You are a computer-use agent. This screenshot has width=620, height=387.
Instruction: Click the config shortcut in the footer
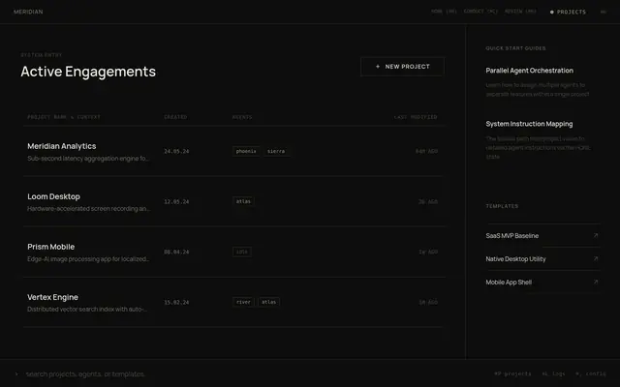click(x=591, y=373)
